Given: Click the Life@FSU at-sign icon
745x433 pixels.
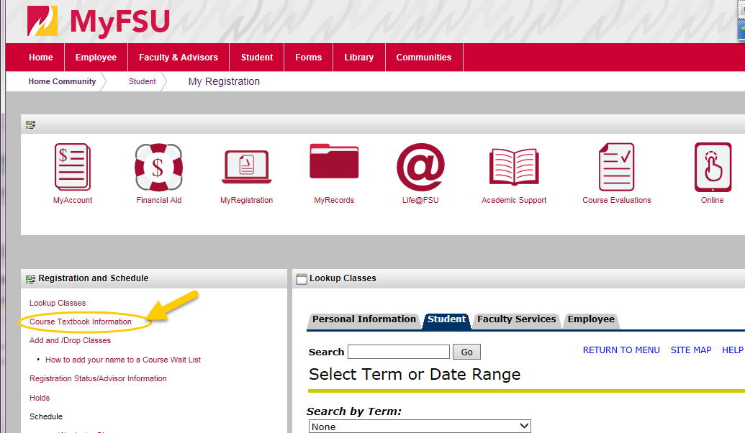Looking at the screenshot, I should point(420,167).
